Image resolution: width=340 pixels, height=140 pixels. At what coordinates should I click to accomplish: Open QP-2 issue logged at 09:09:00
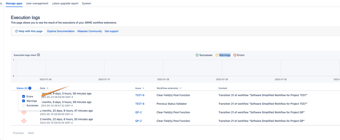point(138,112)
